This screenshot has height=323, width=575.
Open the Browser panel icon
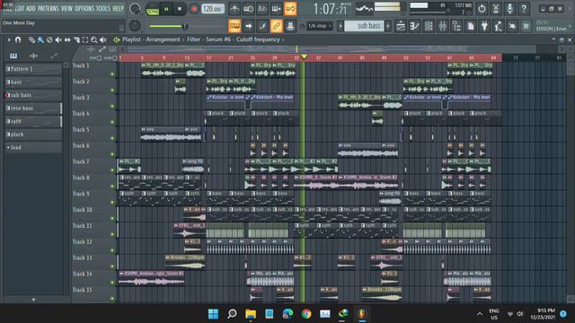coord(456,26)
